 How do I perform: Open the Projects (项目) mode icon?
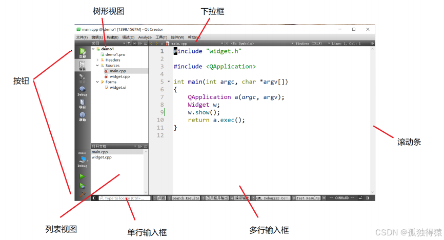click(x=83, y=104)
